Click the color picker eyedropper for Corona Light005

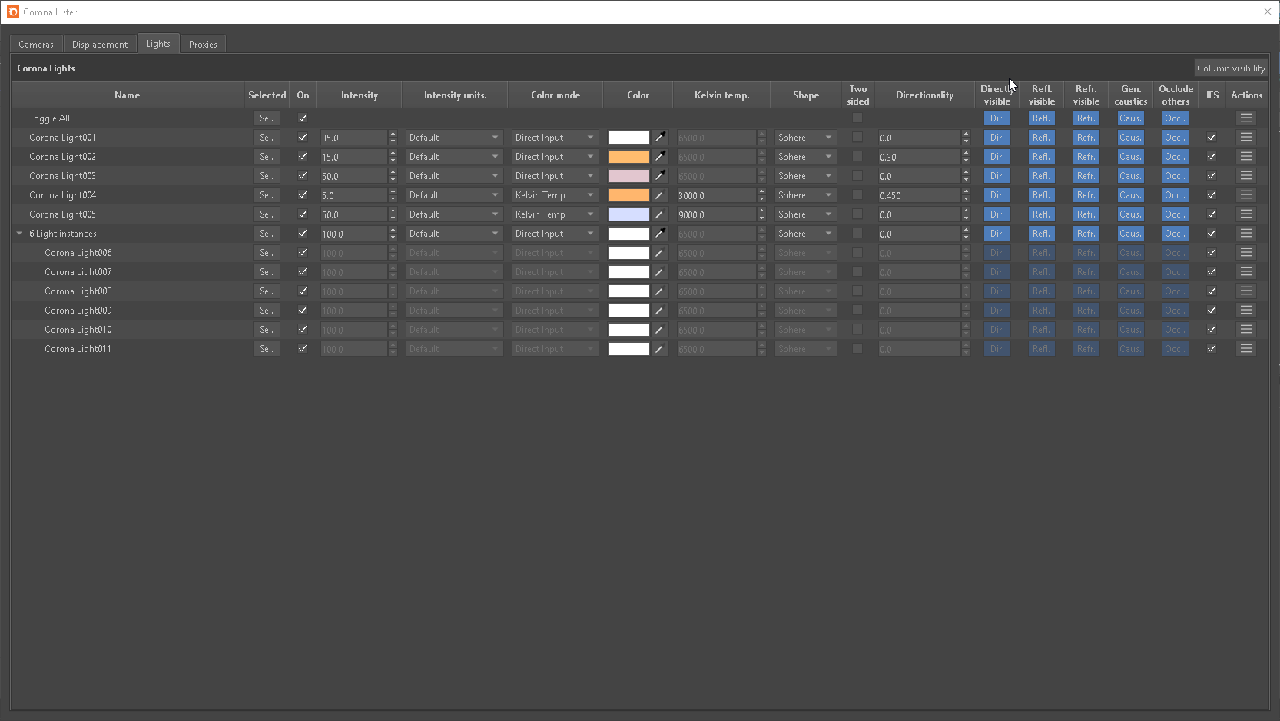(x=660, y=214)
